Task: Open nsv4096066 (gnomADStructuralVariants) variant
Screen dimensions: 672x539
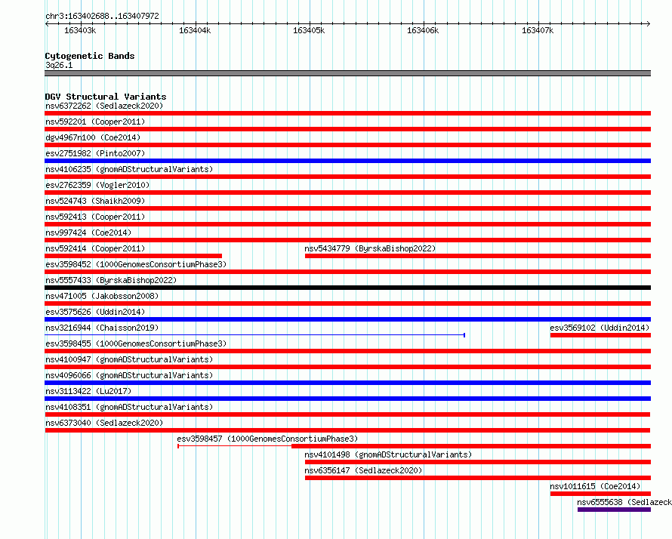Action: (129, 375)
